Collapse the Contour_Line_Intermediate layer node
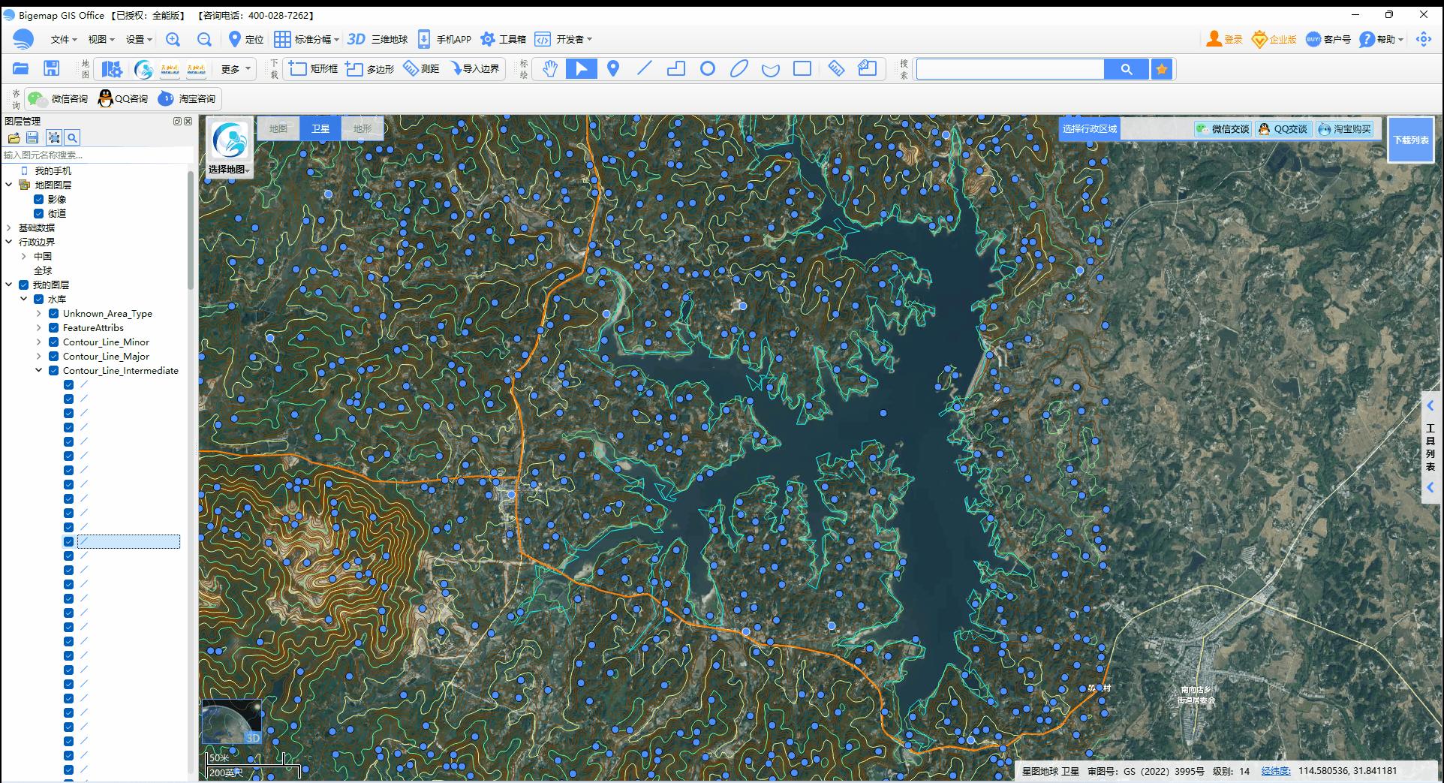Viewport: 1444px width, 783px height. click(39, 371)
